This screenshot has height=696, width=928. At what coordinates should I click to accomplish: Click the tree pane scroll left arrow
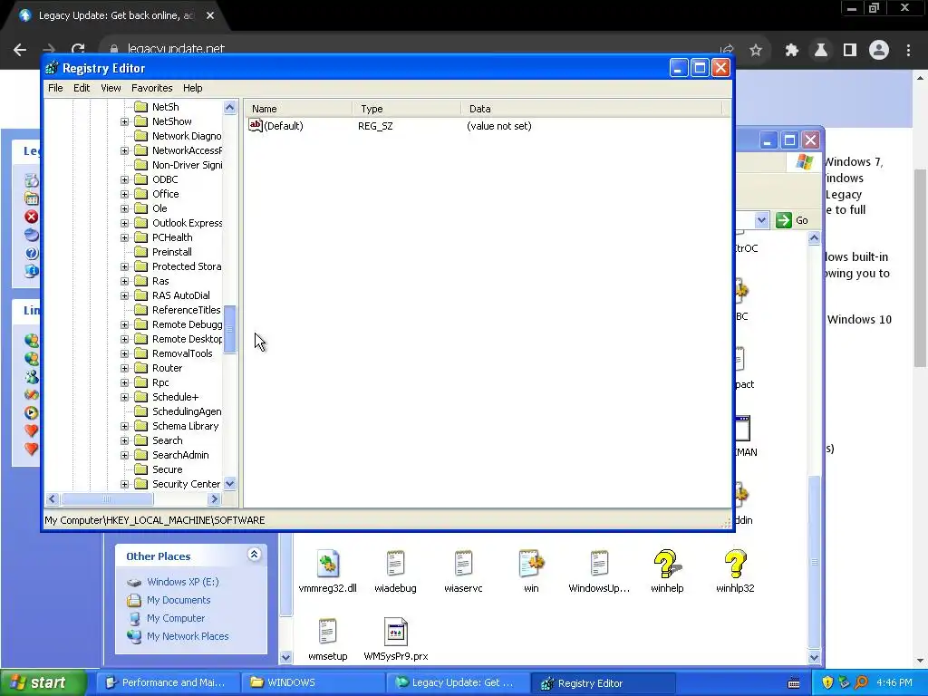(x=52, y=499)
